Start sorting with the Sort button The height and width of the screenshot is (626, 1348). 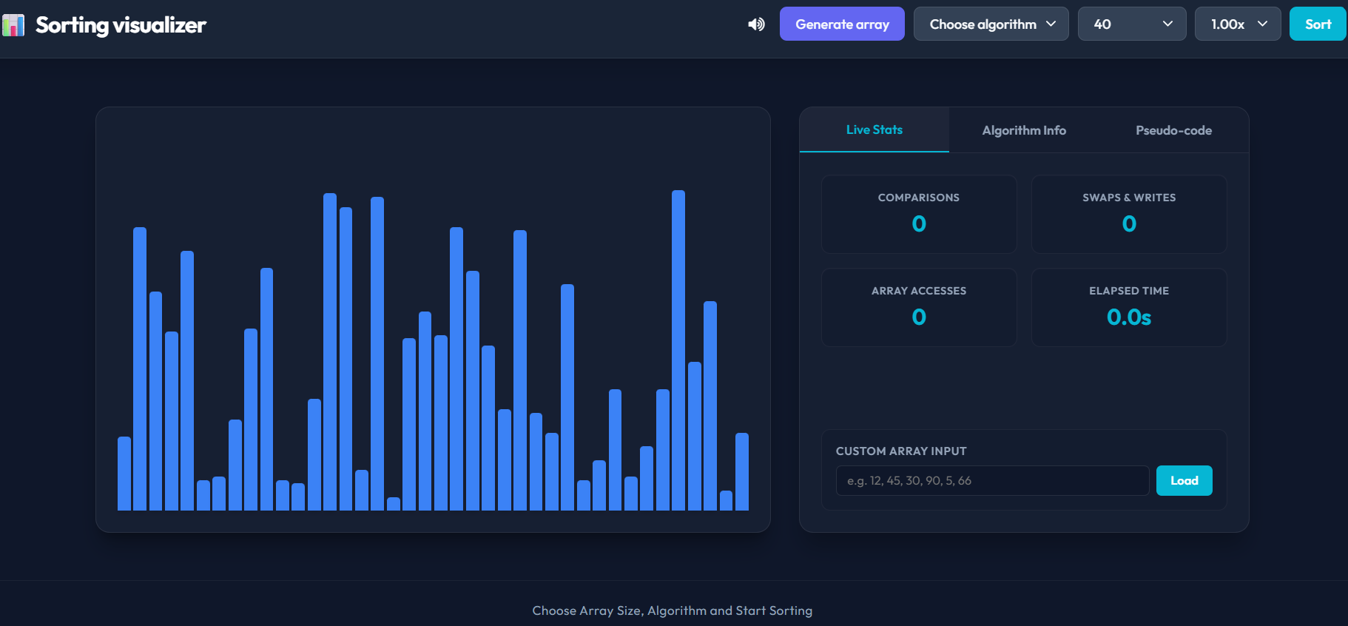[x=1318, y=24]
